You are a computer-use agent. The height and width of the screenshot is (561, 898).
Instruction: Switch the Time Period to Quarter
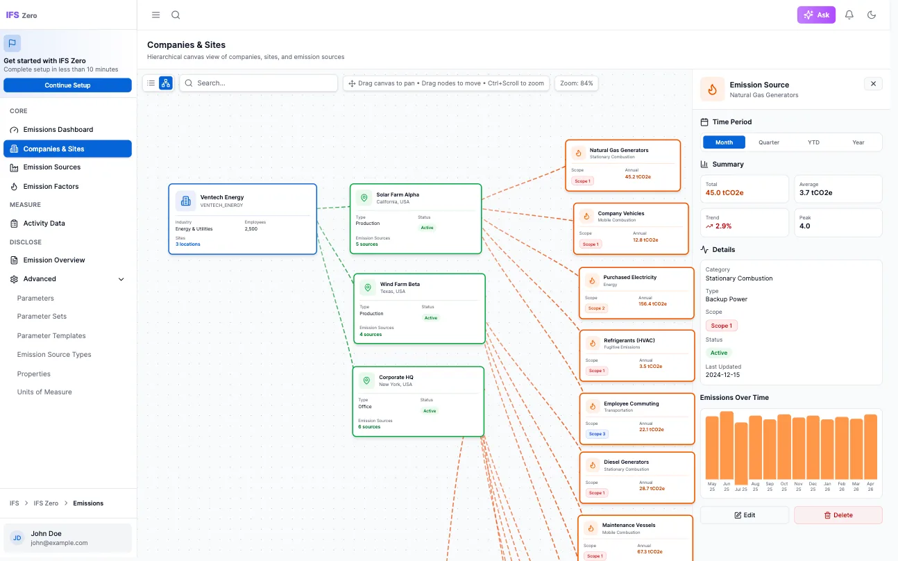tap(768, 142)
